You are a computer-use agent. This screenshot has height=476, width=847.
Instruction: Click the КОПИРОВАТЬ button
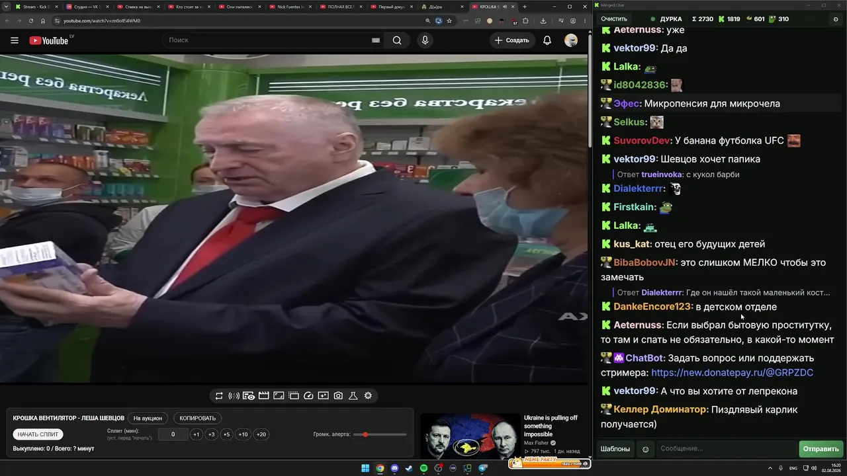point(198,418)
